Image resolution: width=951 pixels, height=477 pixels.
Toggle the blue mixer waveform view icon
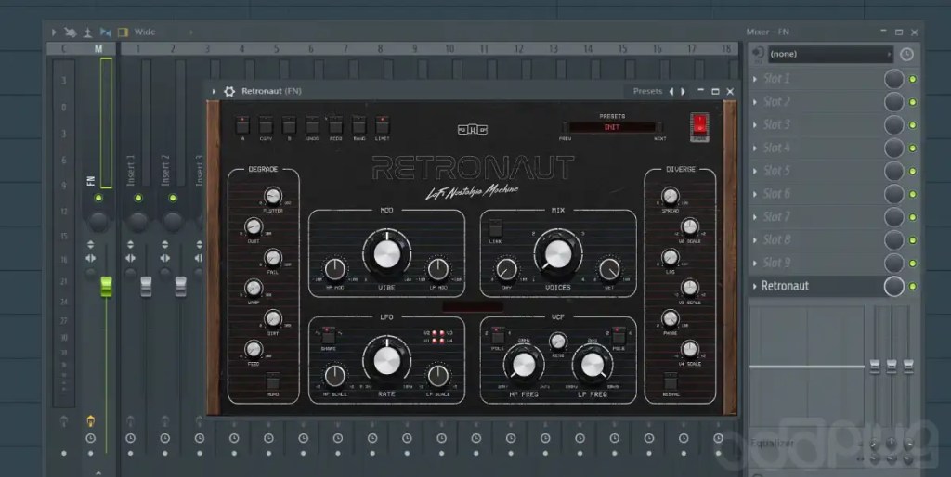[106, 32]
